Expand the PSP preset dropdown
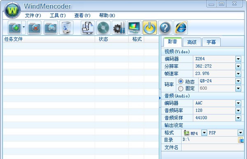 (240, 133)
